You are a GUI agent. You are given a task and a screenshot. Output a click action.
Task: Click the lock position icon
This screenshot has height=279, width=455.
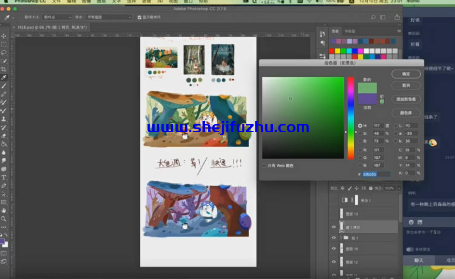(x=357, y=188)
